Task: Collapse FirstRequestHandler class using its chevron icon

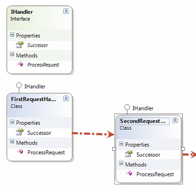Action: pyautogui.click(x=66, y=99)
